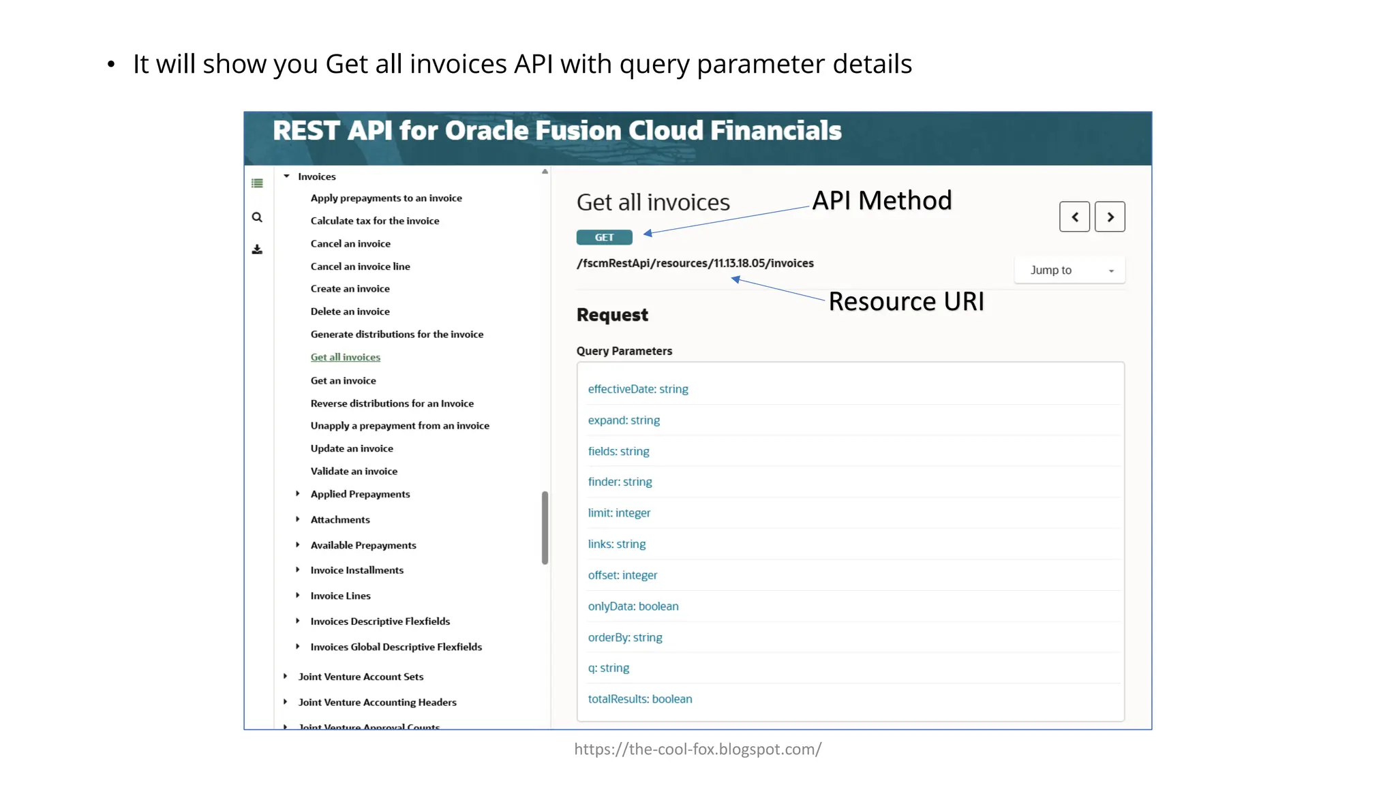Open Reverse distributions for an Invoice
This screenshot has height=785, width=1396.
pos(392,403)
